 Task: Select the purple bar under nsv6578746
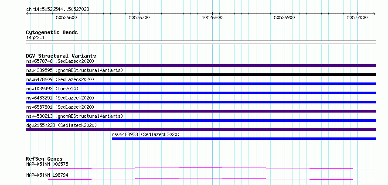(x=201, y=65)
